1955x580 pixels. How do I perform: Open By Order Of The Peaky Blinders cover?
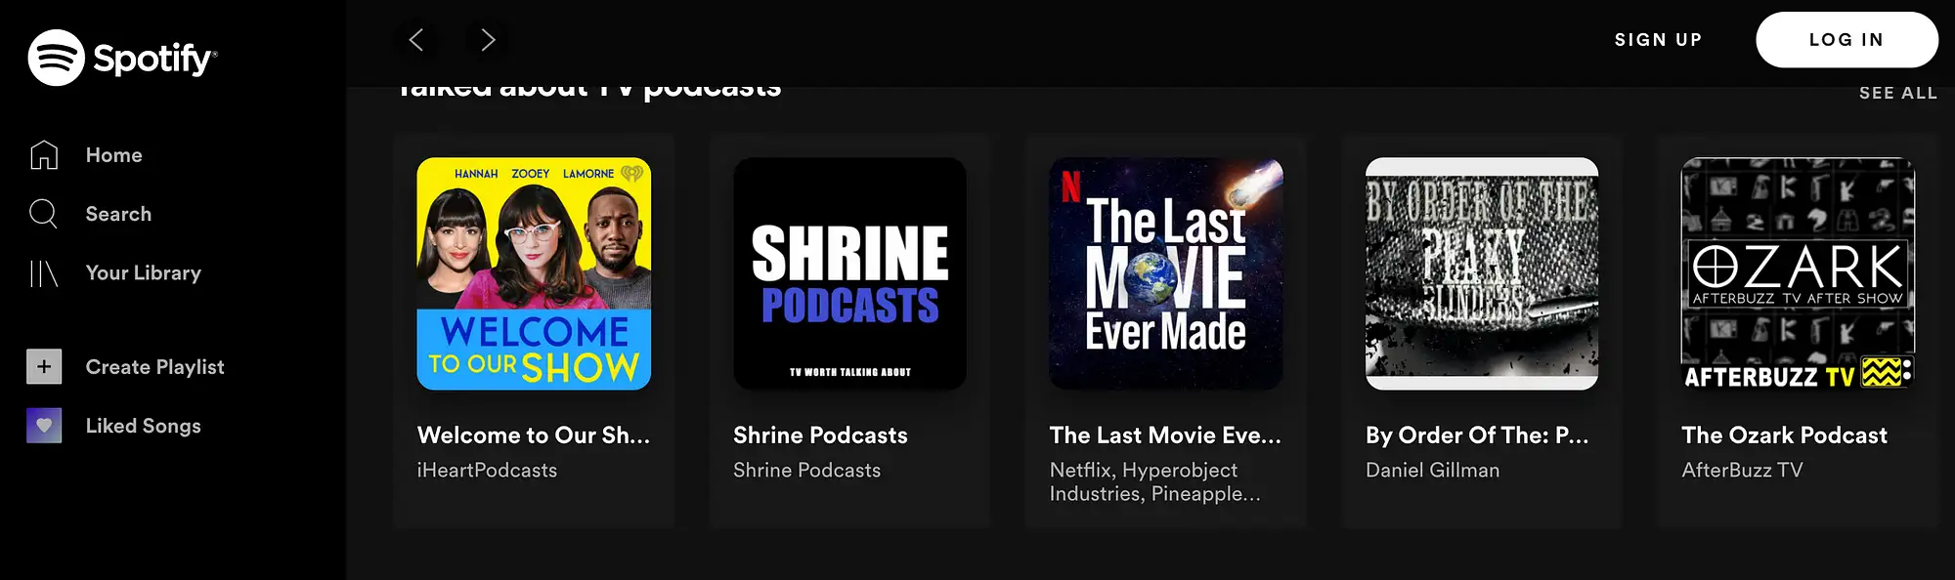(x=1482, y=273)
